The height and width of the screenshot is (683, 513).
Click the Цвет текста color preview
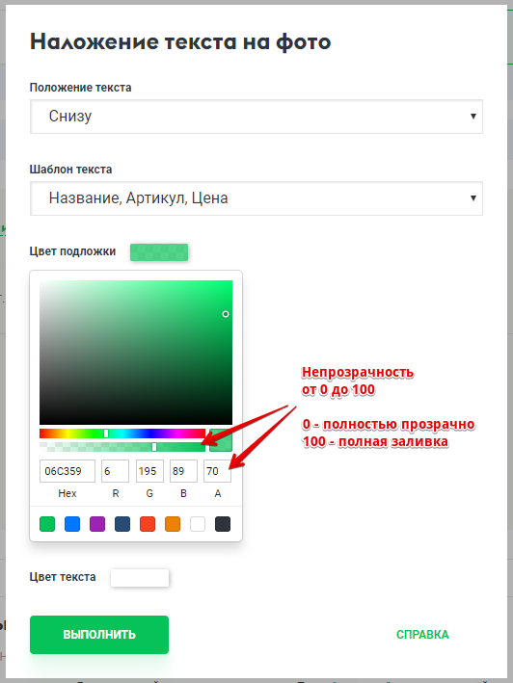(140, 578)
